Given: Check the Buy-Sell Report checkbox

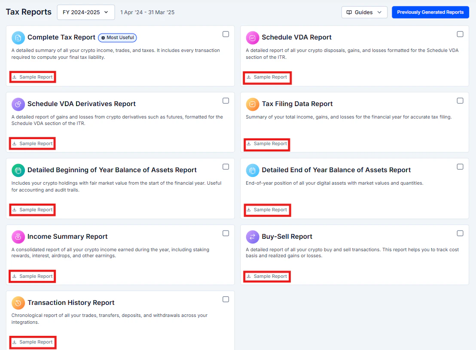Looking at the screenshot, I should coord(460,233).
